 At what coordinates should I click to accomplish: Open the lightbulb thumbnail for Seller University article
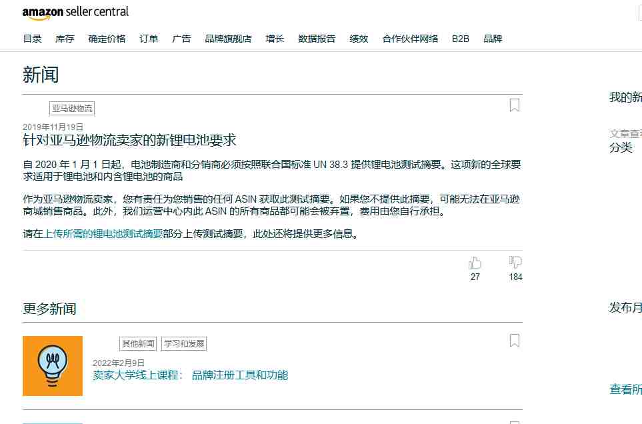coord(53,366)
